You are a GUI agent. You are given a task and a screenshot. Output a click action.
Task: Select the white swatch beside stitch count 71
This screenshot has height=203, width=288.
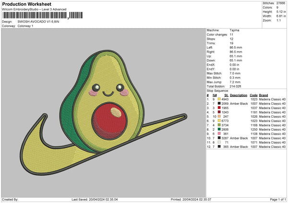click(219, 142)
